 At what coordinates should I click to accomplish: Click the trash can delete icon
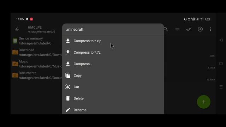(68, 98)
